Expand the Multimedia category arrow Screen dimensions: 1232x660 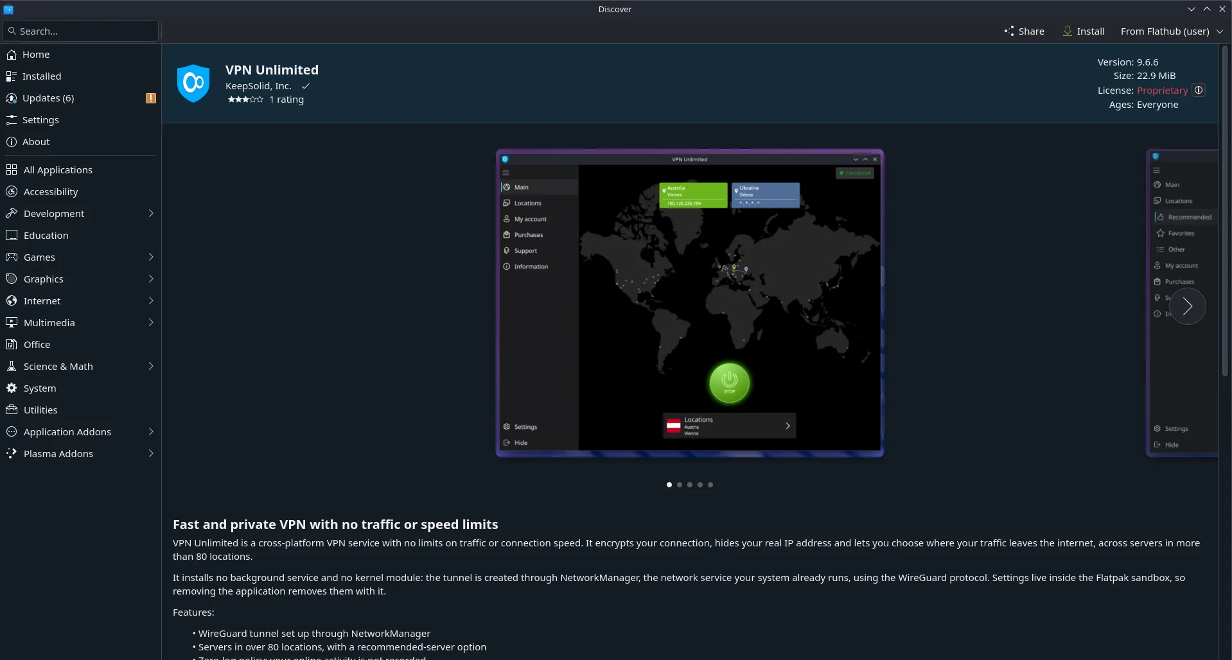coord(151,322)
